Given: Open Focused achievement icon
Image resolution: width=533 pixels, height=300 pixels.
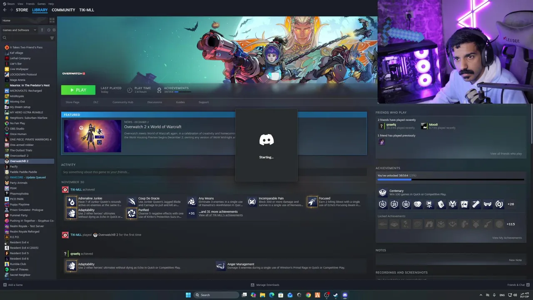Looking at the screenshot, I should [x=312, y=202].
